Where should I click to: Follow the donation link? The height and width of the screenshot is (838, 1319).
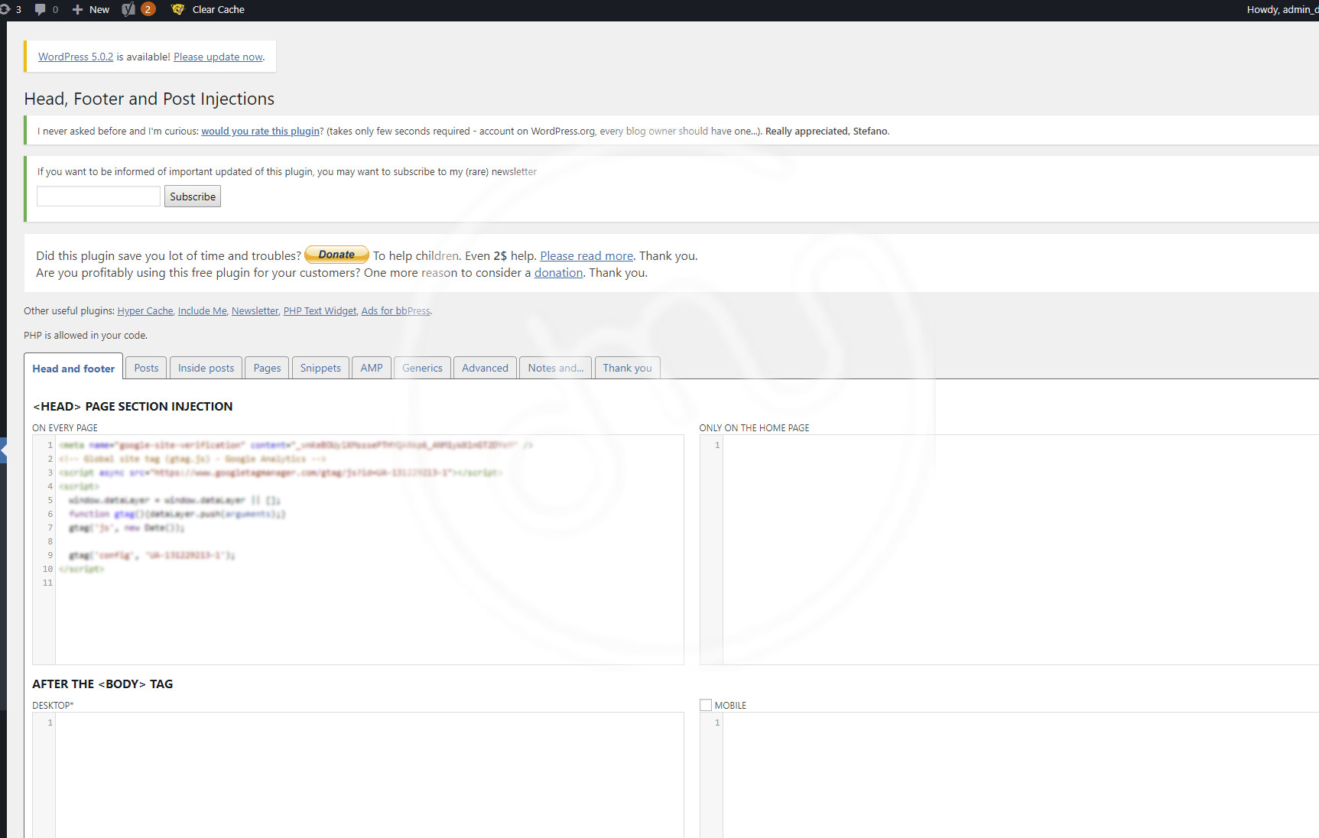[x=558, y=272]
